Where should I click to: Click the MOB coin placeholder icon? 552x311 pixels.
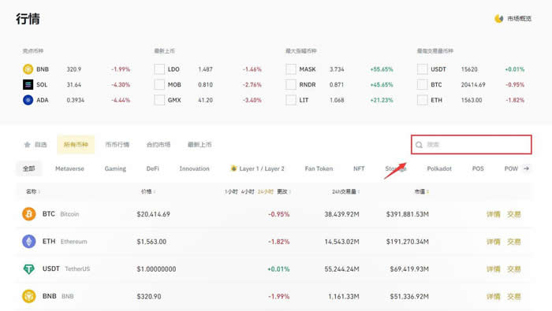159,85
